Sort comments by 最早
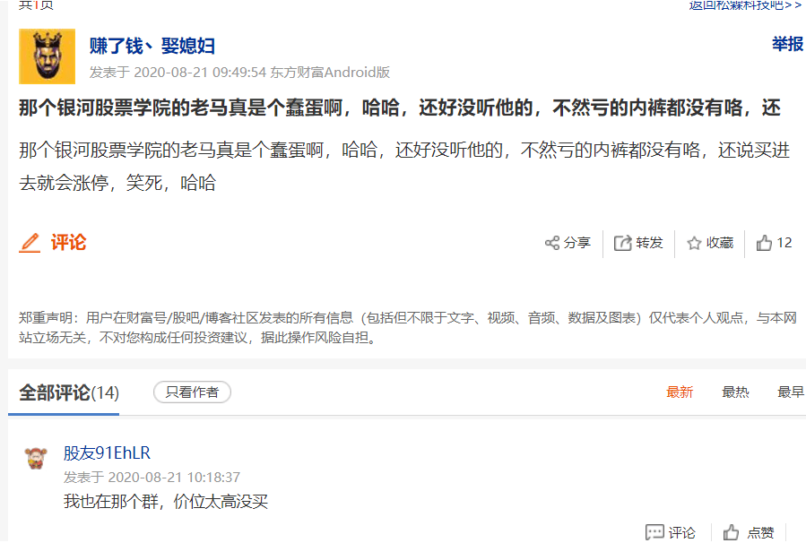The image size is (806, 543). point(791,392)
